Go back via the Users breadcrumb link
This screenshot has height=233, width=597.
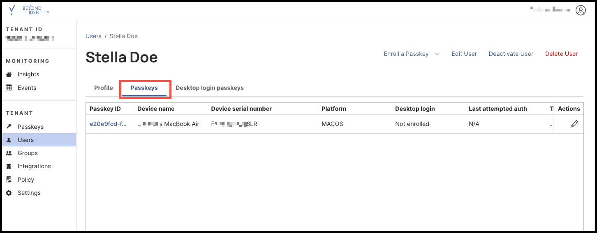pyautogui.click(x=93, y=36)
